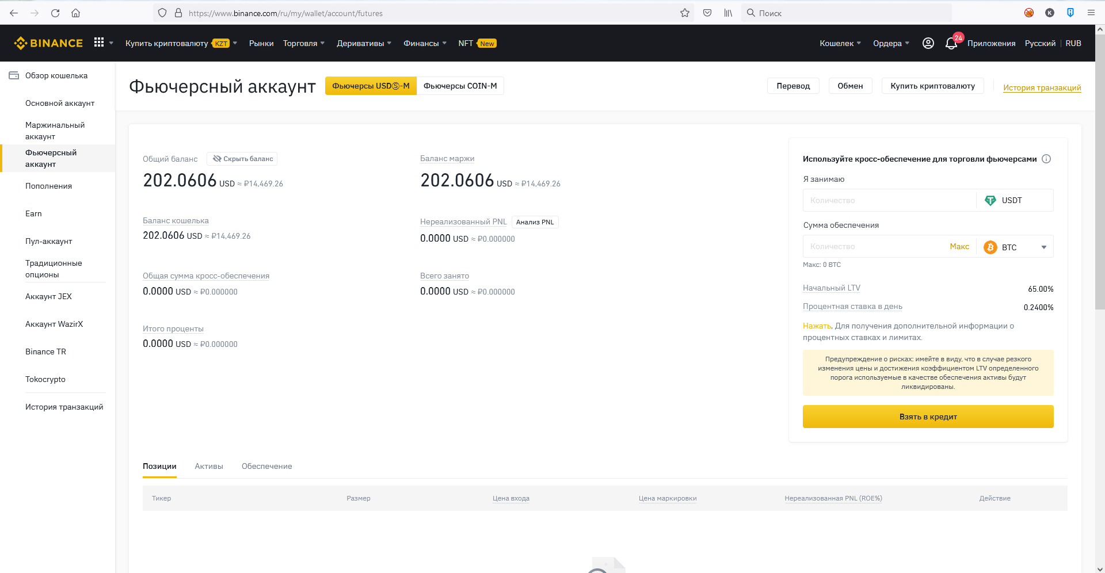Open Обзор кошелька in sidebar
The width and height of the screenshot is (1105, 573).
pos(56,75)
